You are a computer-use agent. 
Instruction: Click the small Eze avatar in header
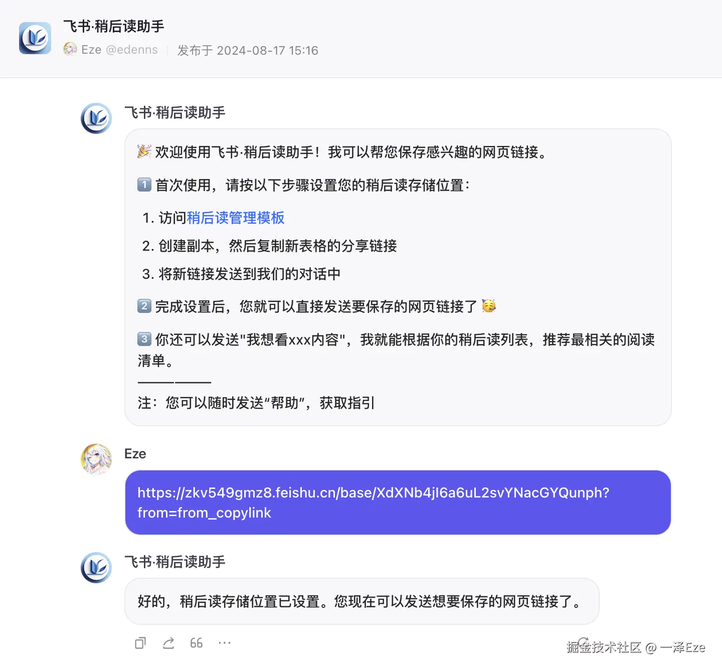[x=70, y=49]
